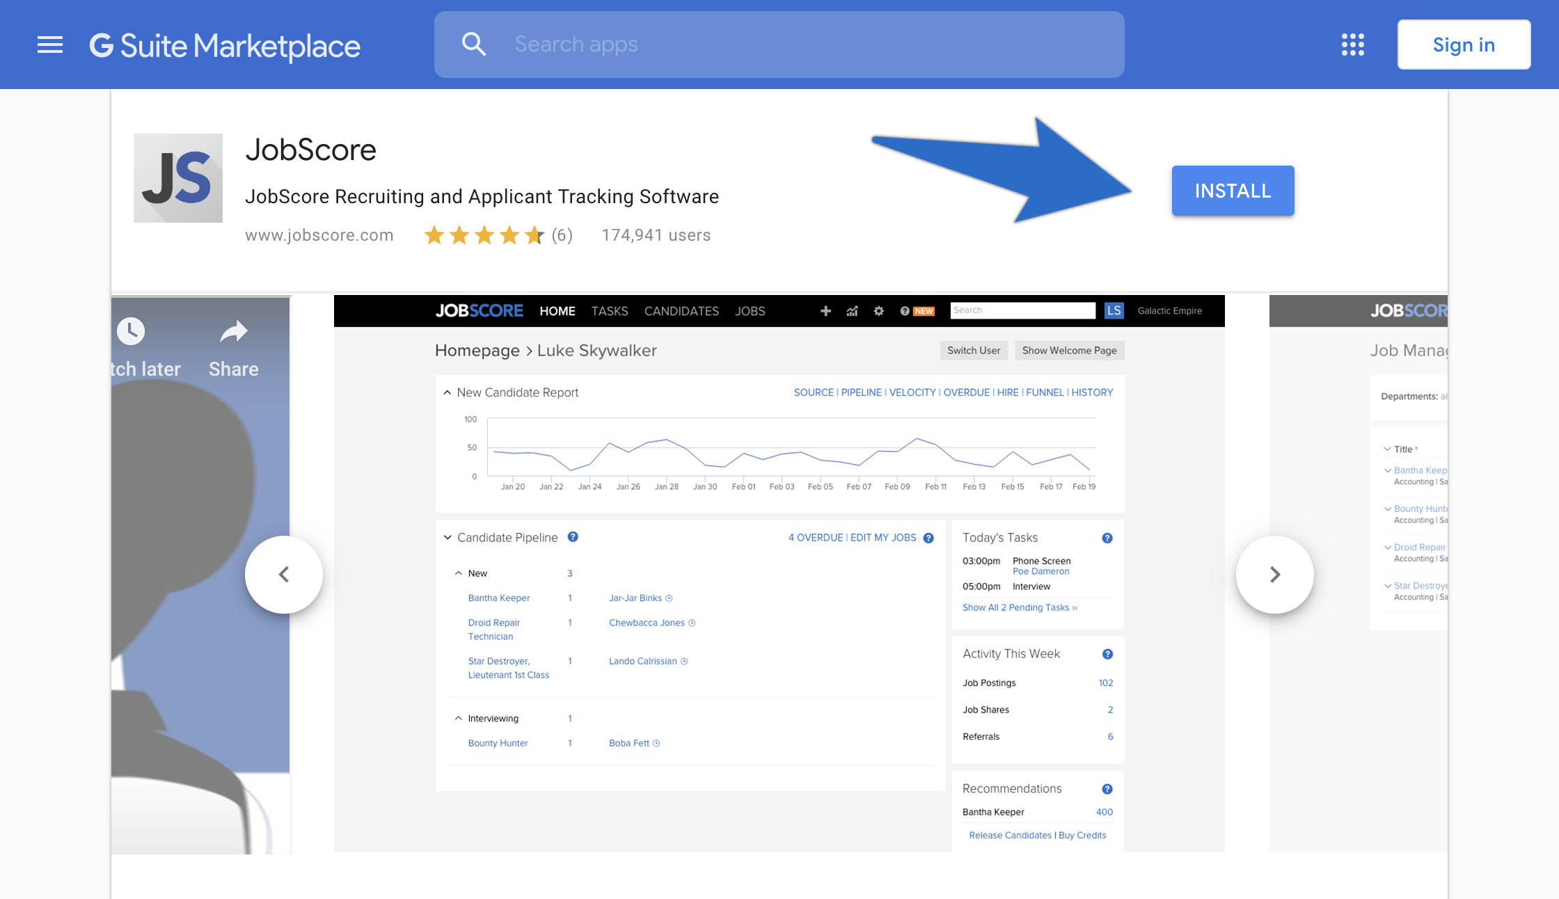
Task: Click the settings gear in JobScore navbar
Action: click(879, 311)
